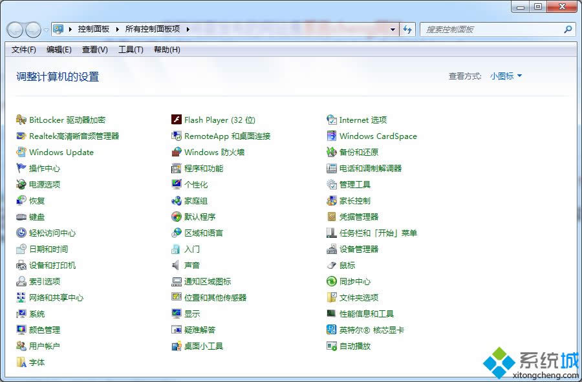Screen dimensions: 582x382
Task: Open the RemoteApp 和桌面连接 link
Action: [227, 136]
